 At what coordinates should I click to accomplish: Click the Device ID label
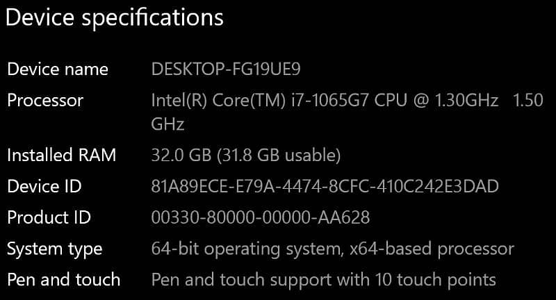(44, 186)
